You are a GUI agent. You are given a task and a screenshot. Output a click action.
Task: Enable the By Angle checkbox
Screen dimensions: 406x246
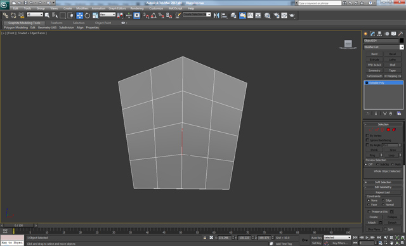pyautogui.click(x=367, y=145)
